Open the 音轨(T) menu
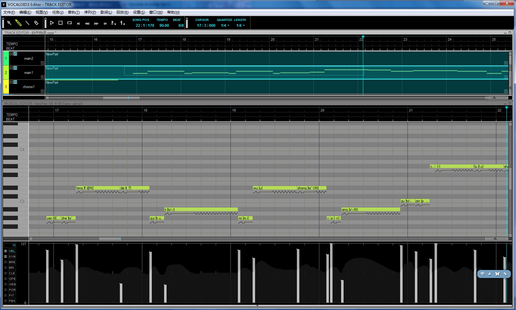 [74, 12]
